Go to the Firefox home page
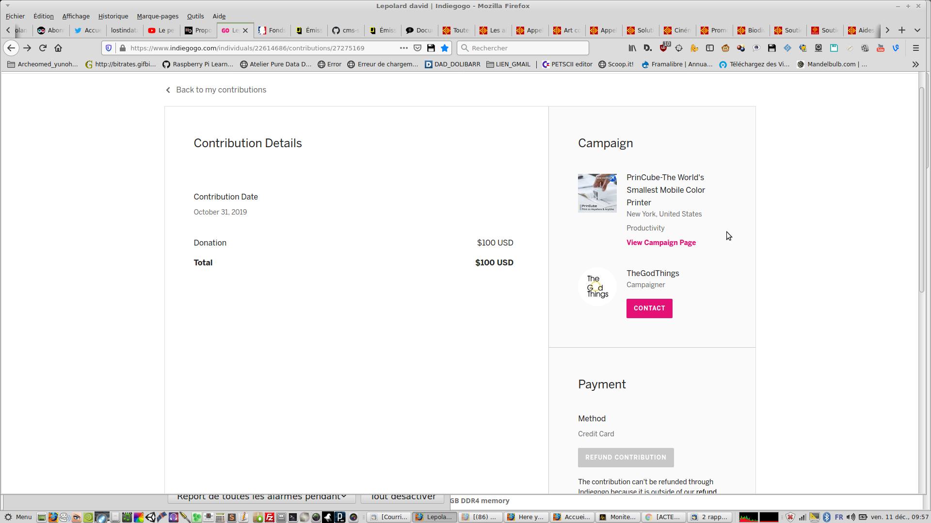Screen dimensions: 931x523 coord(58,48)
